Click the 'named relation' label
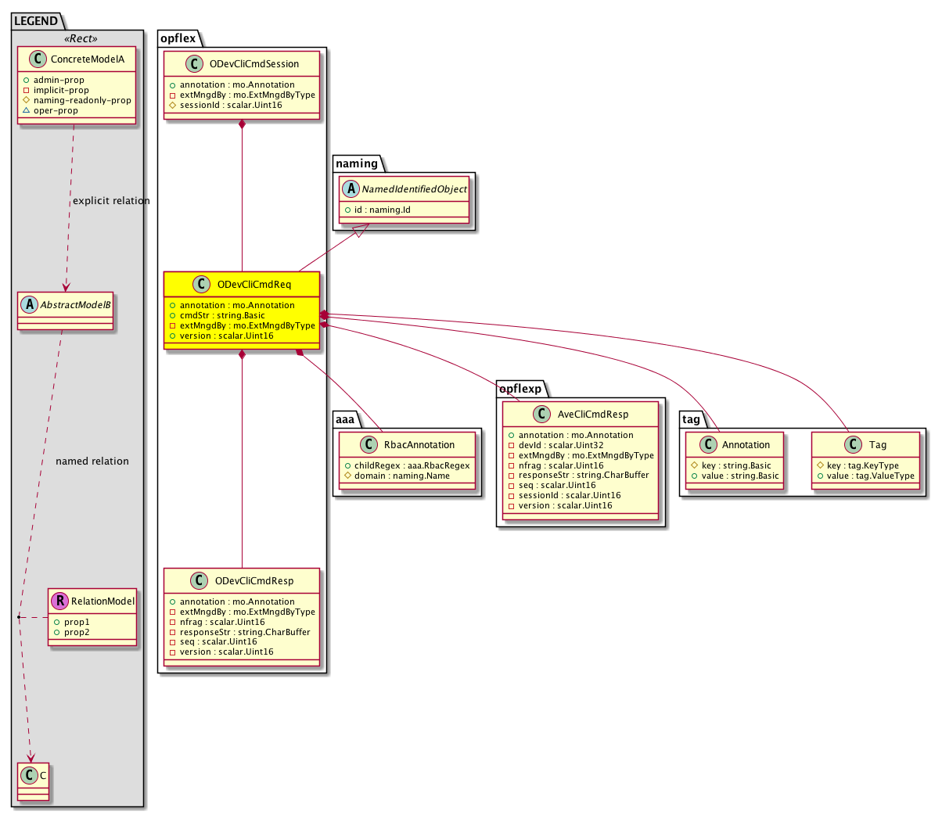942x815 pixels. pos(92,461)
